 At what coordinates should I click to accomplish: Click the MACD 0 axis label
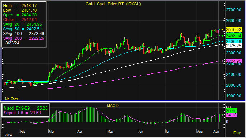227,122
